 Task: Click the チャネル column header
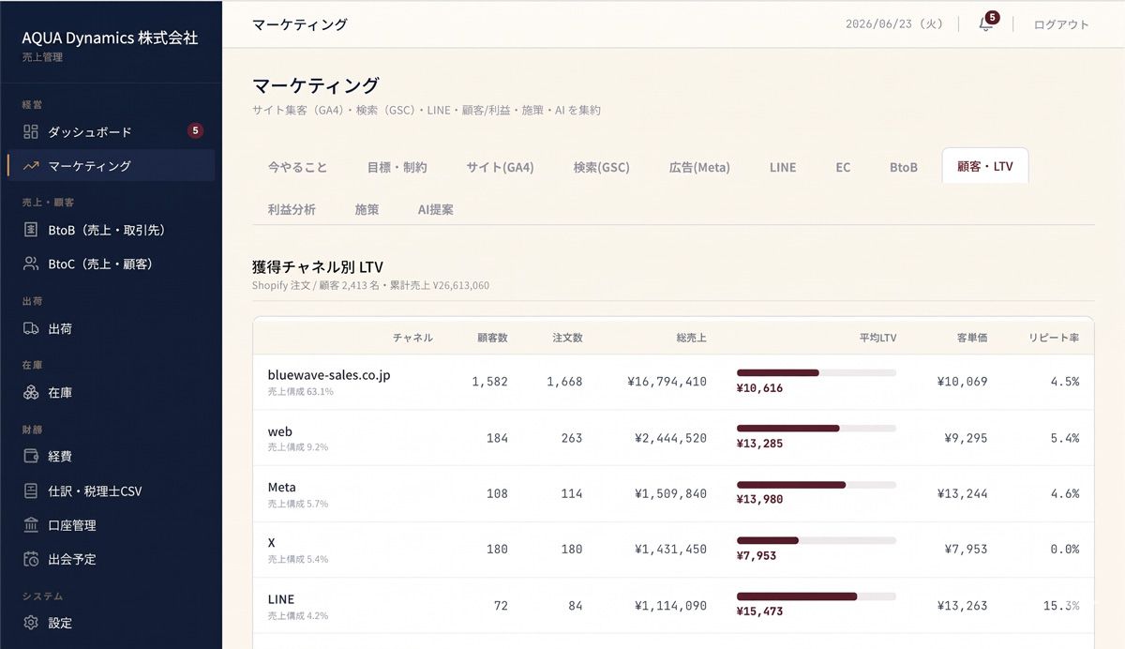[412, 338]
